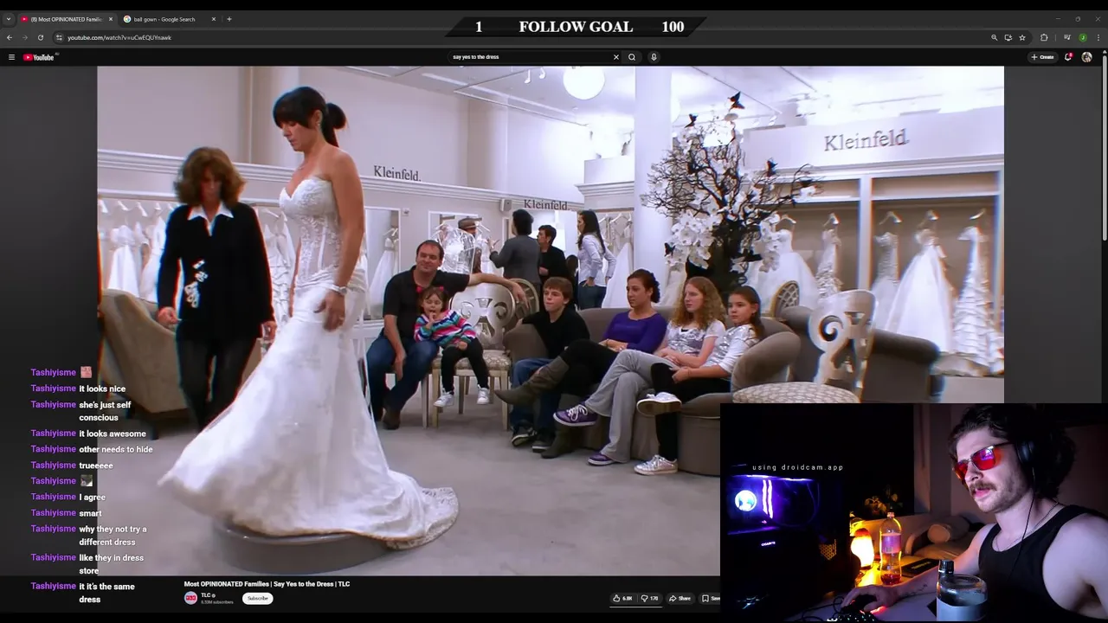Open the TLC channel avatar
The image size is (1108, 623).
click(190, 598)
